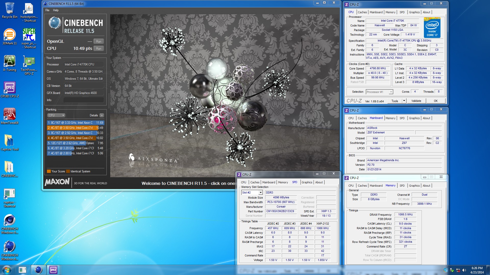
Task: Open the Tools dropdown arrow in CPU-Z
Action: tap(404, 101)
